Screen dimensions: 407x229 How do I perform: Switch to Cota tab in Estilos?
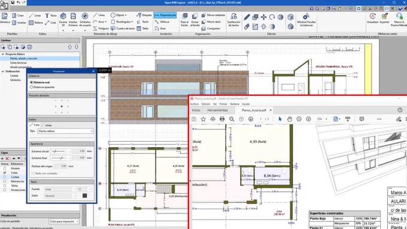pyautogui.click(x=35, y=125)
